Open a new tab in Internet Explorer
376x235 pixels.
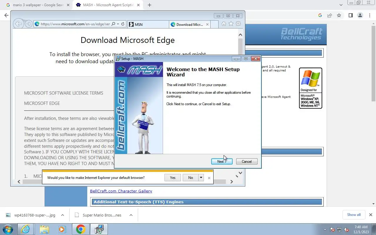[214, 24]
